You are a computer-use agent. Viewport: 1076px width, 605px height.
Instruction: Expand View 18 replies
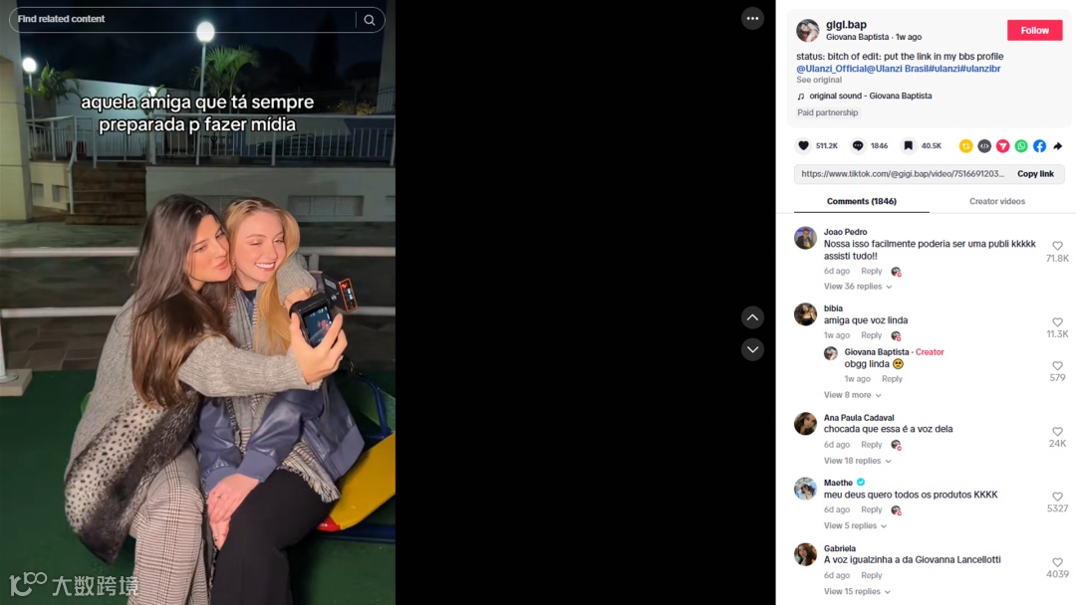click(857, 461)
